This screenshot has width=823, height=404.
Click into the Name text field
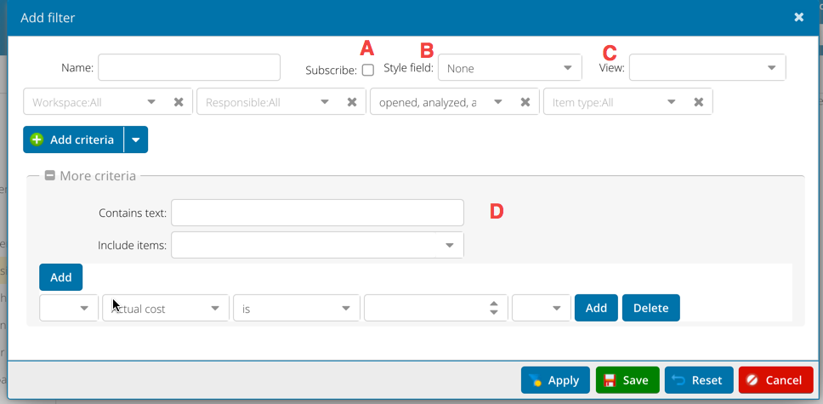point(189,67)
